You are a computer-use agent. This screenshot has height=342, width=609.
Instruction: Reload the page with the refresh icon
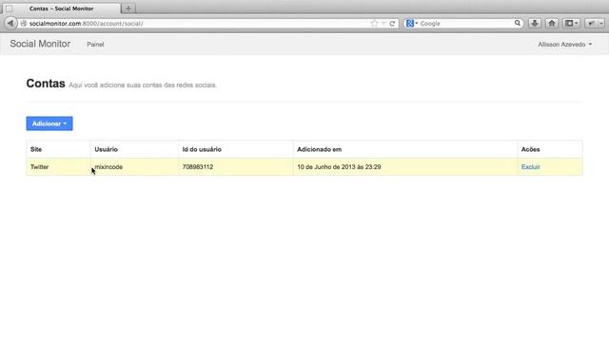(392, 23)
